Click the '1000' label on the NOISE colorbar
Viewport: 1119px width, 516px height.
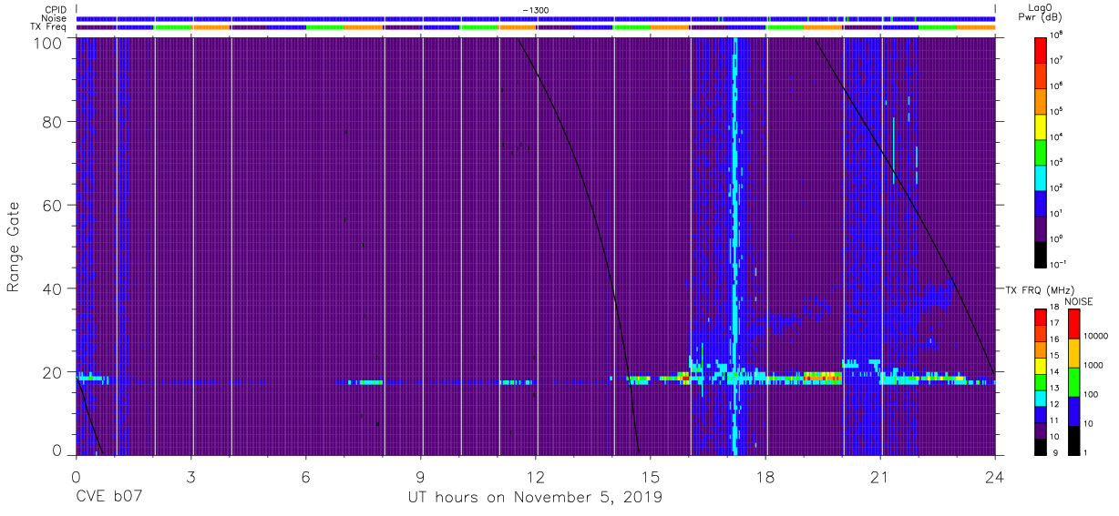click(1093, 364)
